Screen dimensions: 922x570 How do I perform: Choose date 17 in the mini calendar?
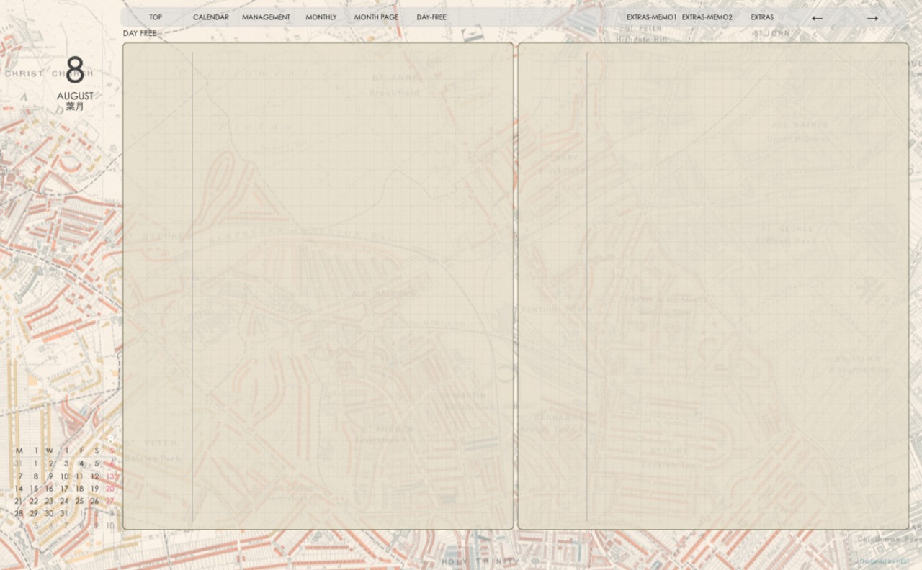click(64, 489)
